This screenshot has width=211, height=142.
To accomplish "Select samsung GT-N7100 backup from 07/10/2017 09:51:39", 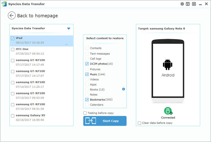I will [13, 105].
